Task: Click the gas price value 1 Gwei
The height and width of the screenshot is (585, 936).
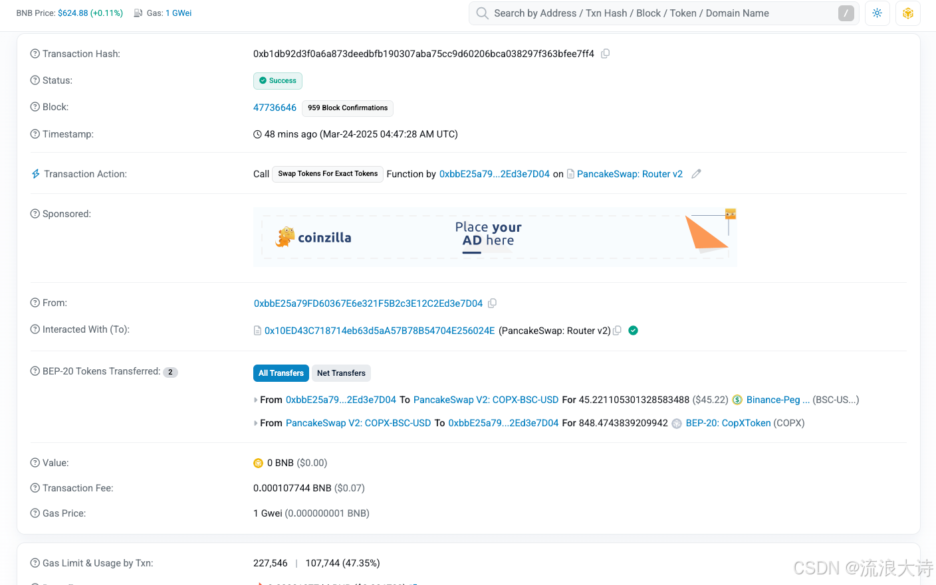Action: [x=268, y=513]
